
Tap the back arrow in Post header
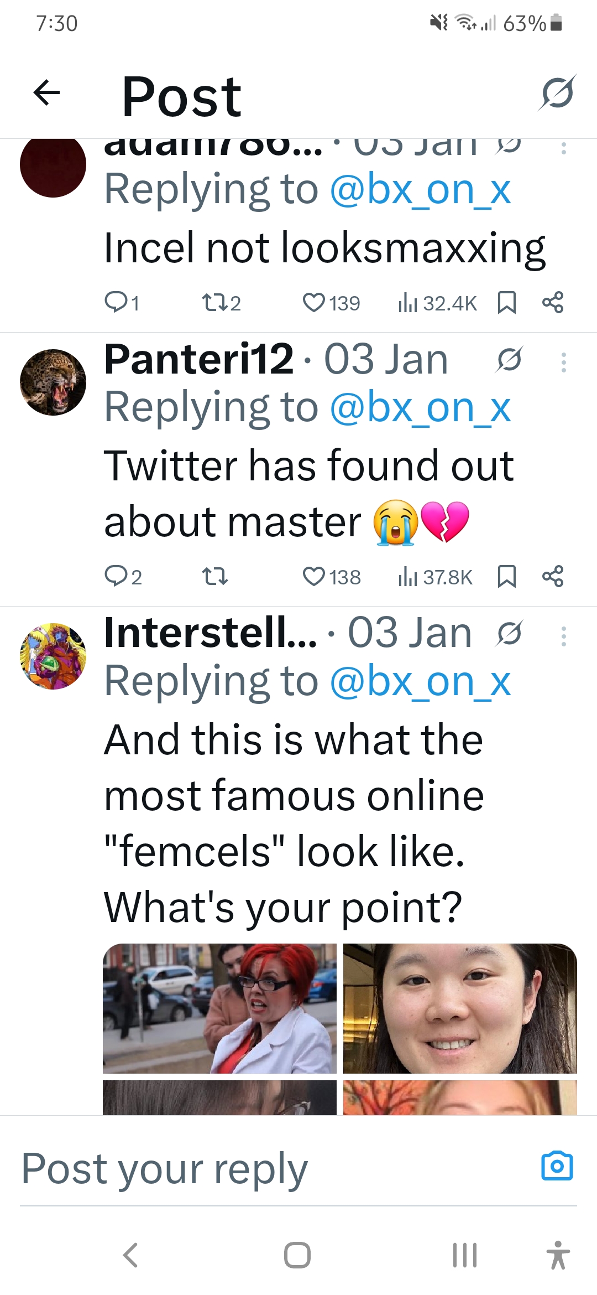[46, 92]
